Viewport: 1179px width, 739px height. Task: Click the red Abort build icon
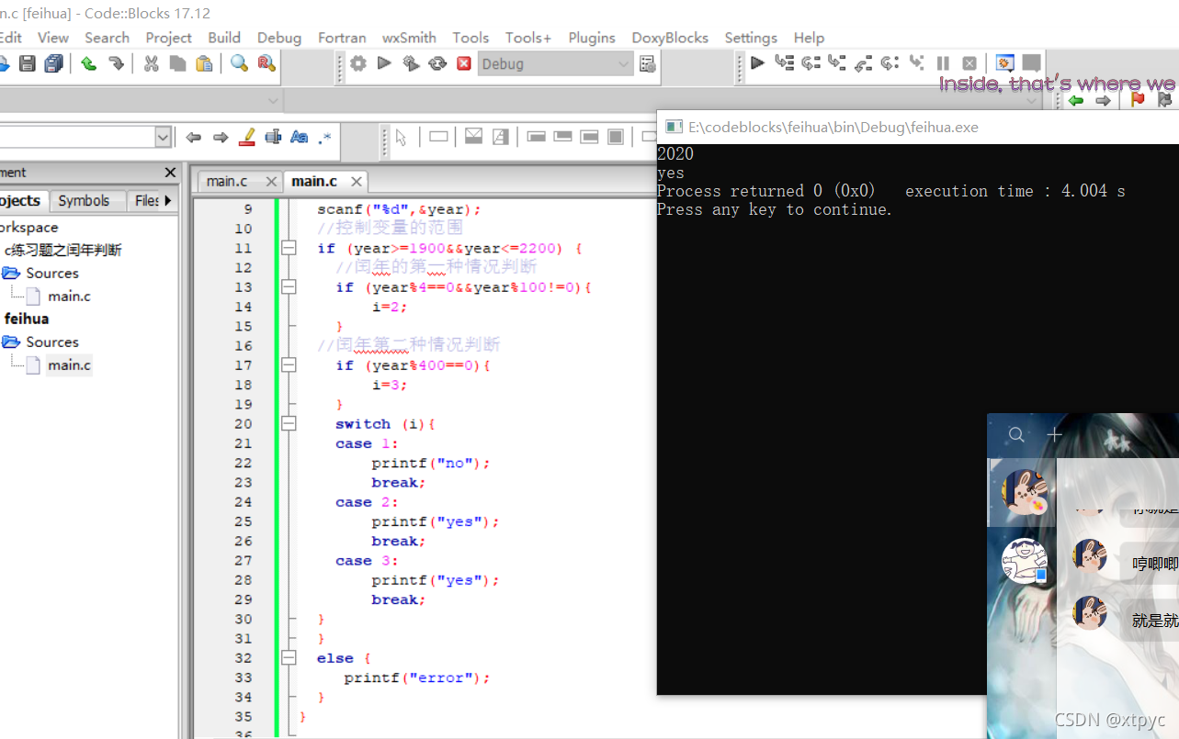[464, 63]
